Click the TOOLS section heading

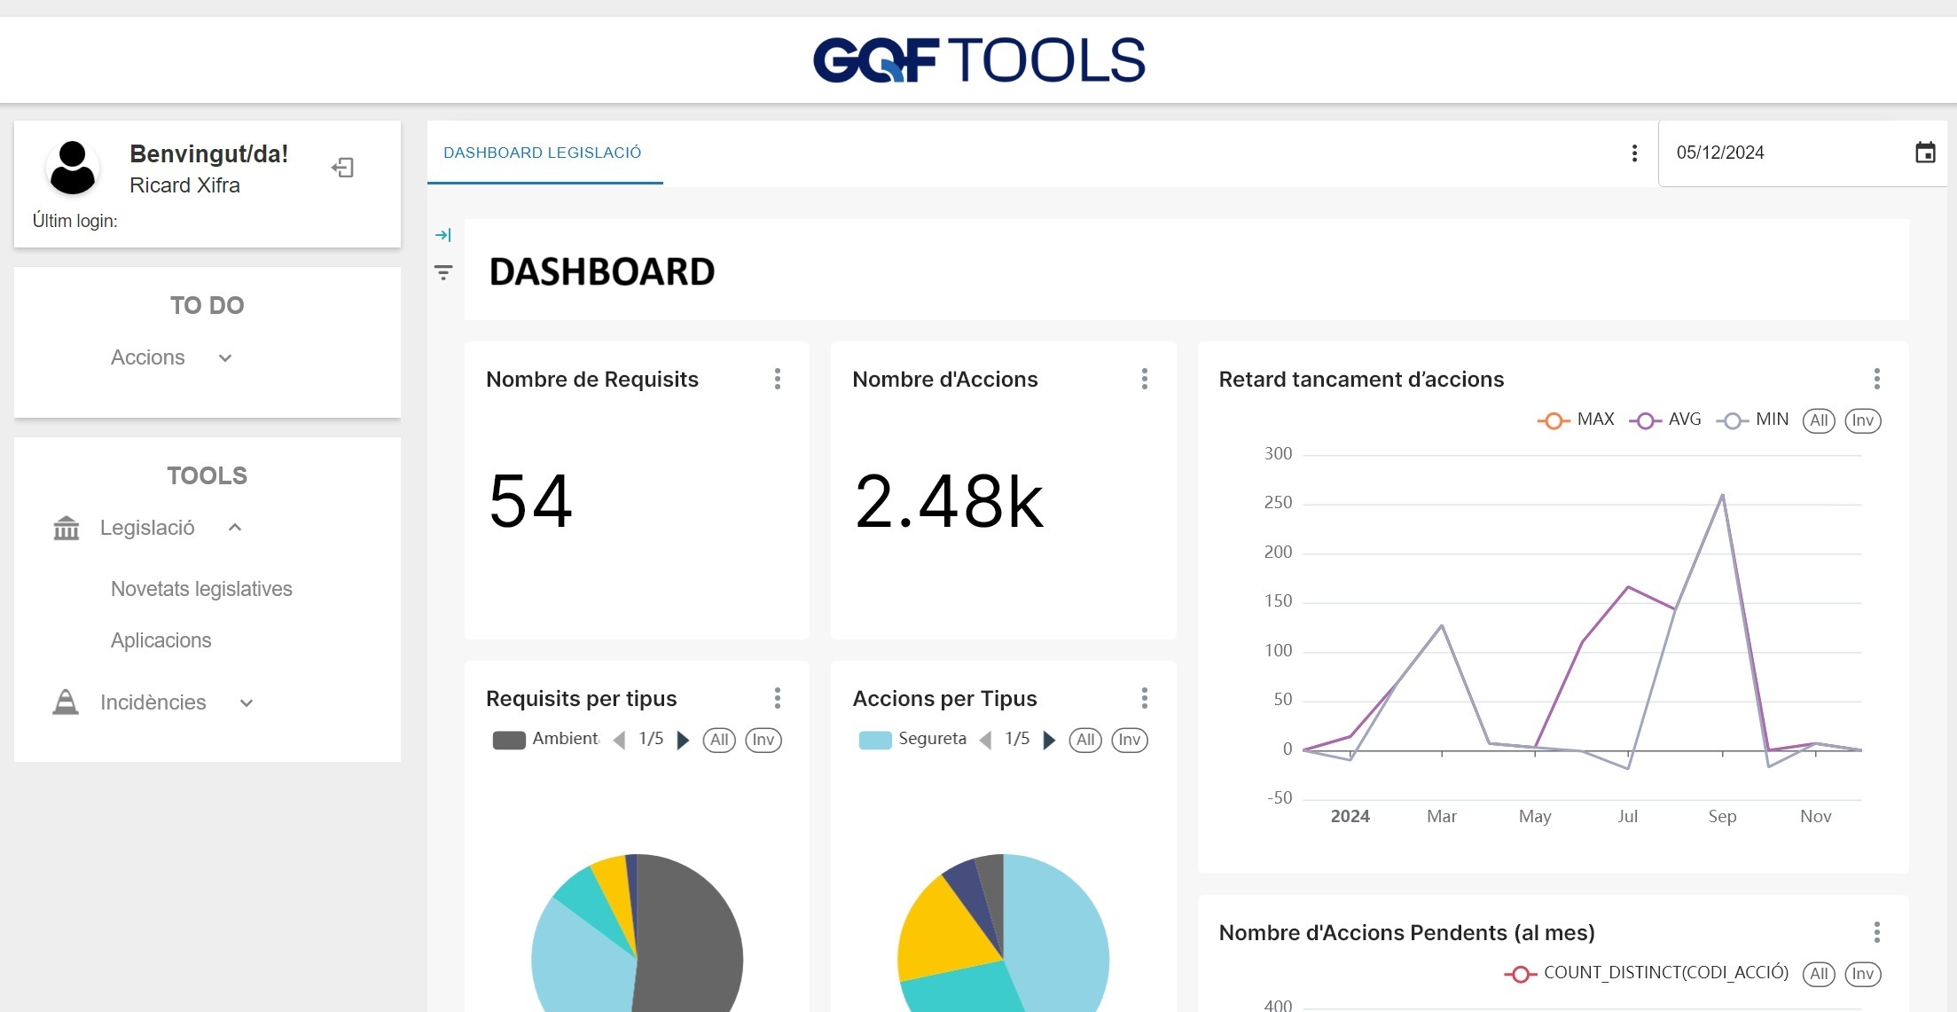207,475
